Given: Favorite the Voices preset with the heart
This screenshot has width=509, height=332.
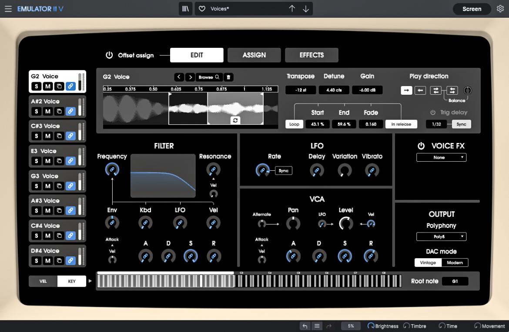Looking at the screenshot, I should (x=202, y=9).
